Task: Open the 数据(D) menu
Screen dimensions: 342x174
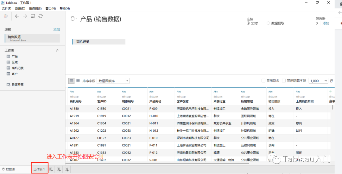Action: [x=20, y=9]
